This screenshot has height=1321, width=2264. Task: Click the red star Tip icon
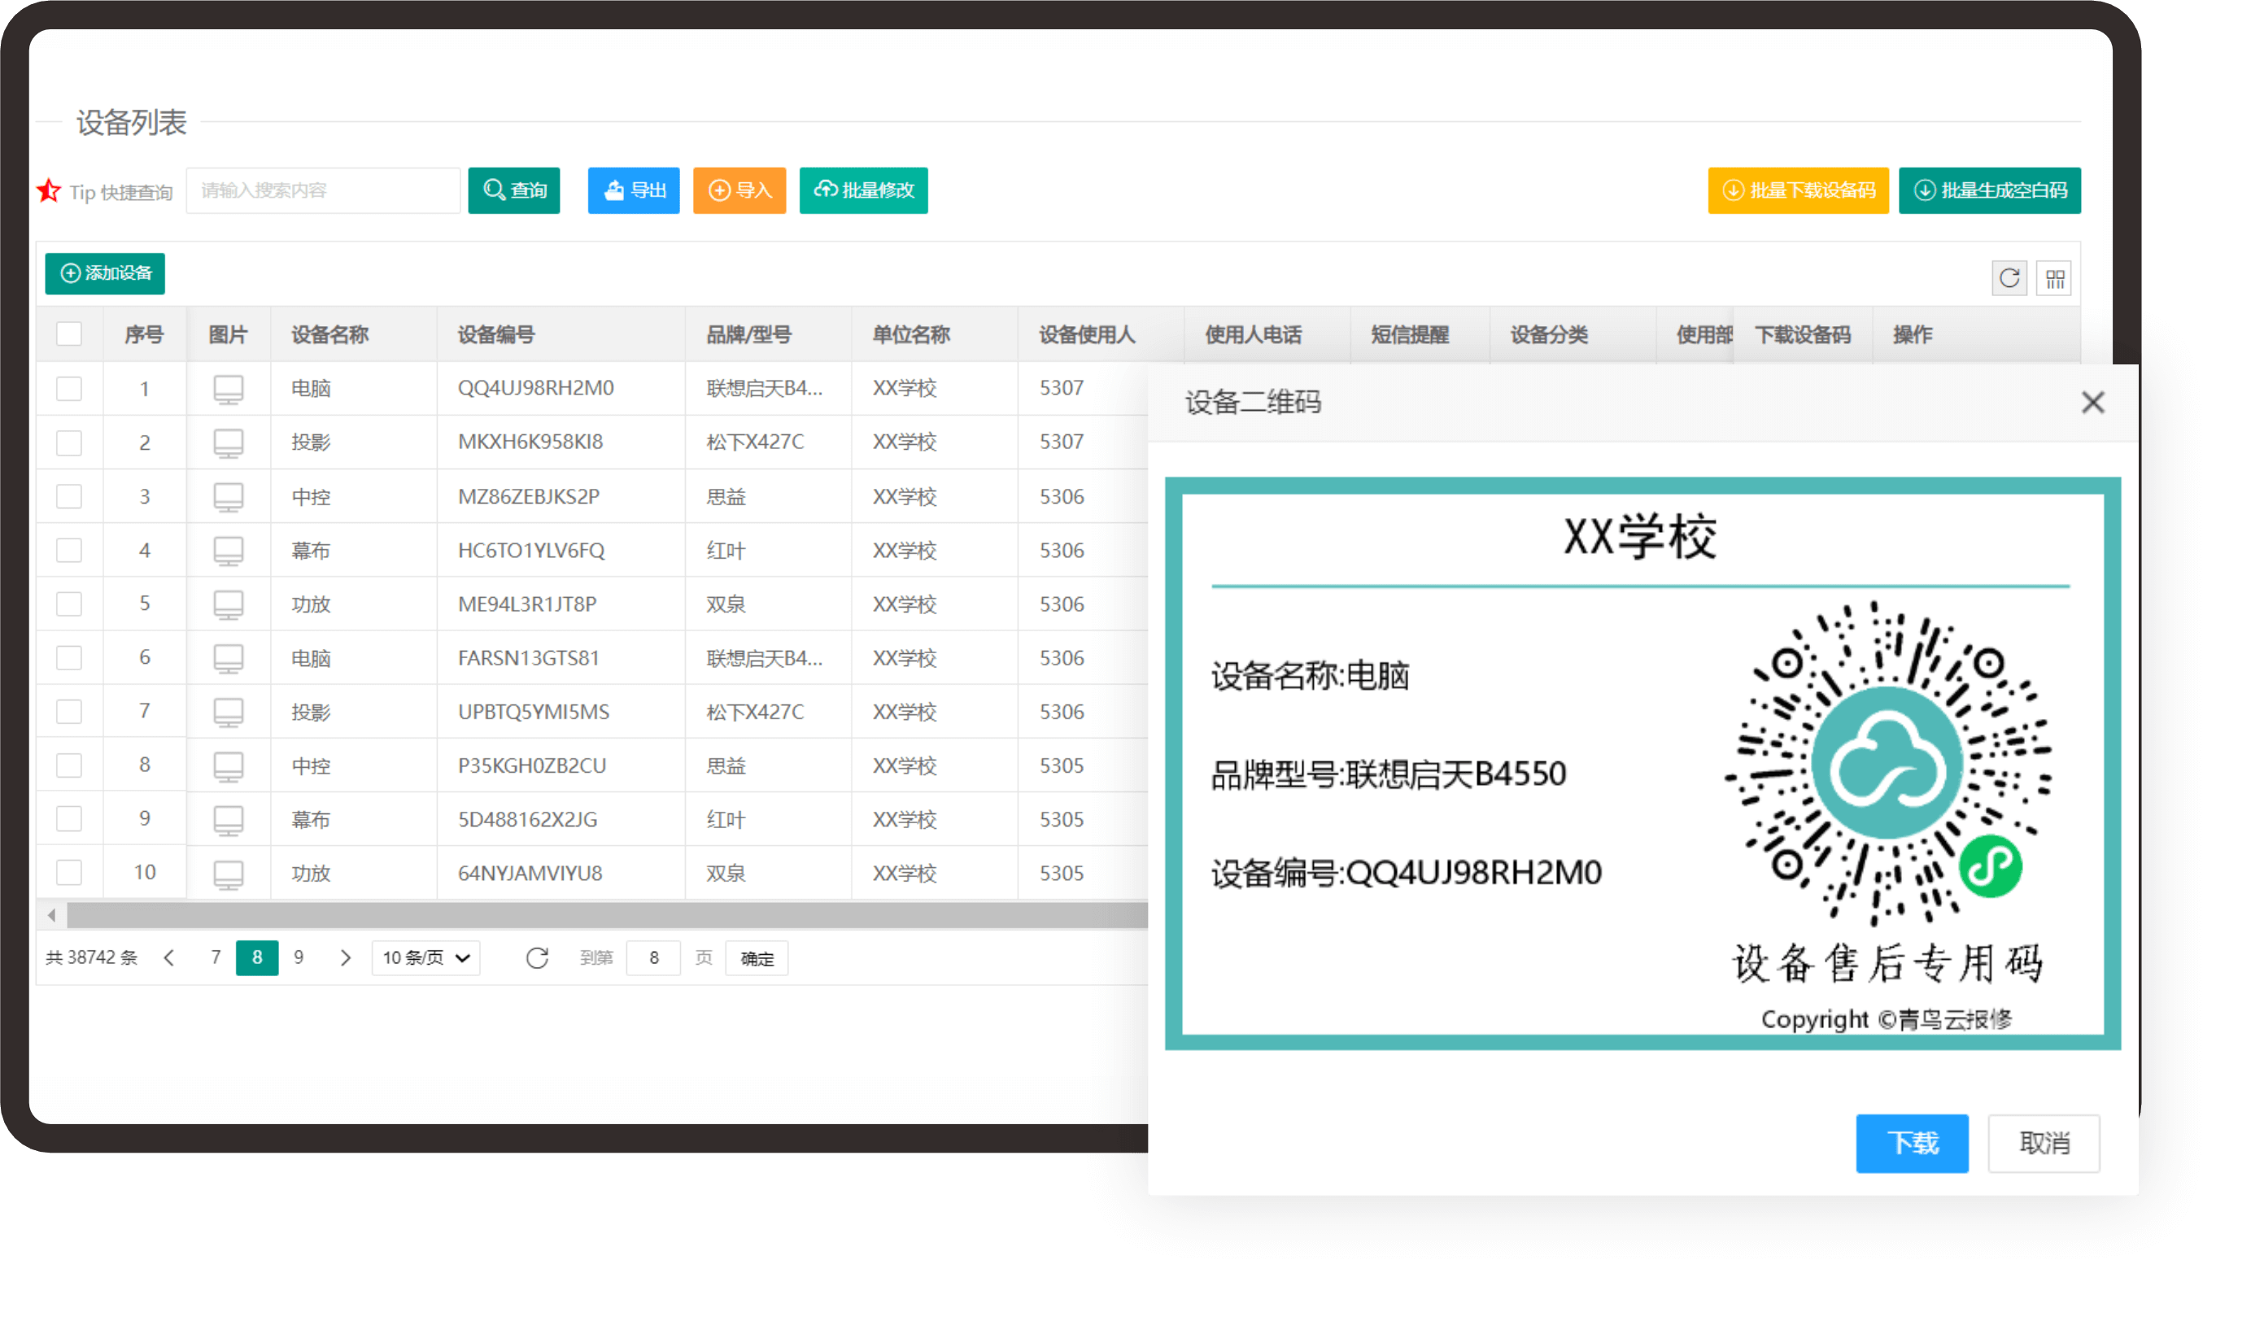49,190
